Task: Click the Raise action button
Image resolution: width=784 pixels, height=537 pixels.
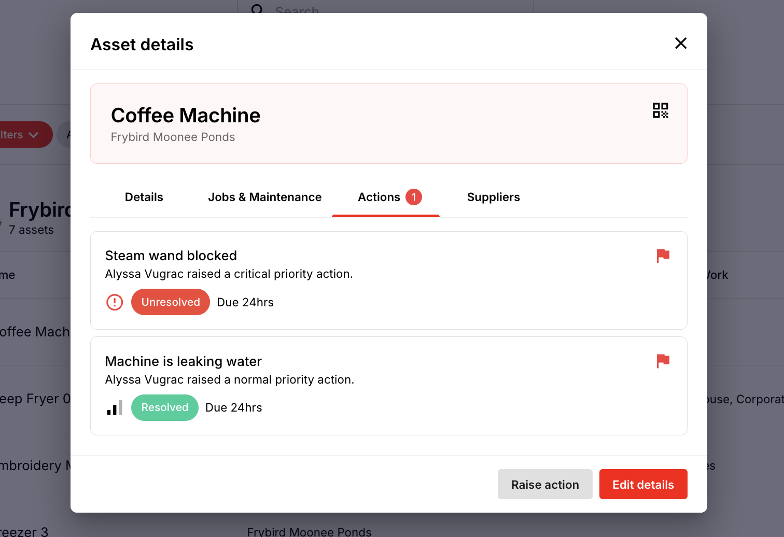Action: click(545, 484)
